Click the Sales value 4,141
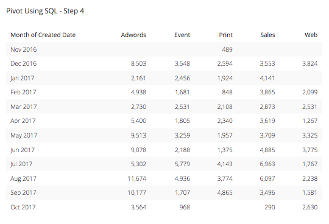 pos(267,78)
